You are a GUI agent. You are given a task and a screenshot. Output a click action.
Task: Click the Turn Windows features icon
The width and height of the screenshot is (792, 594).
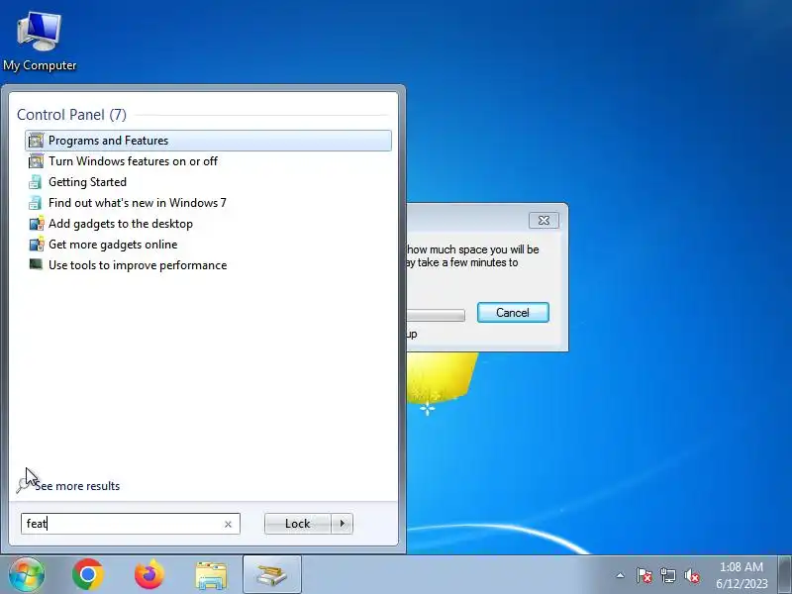36,161
